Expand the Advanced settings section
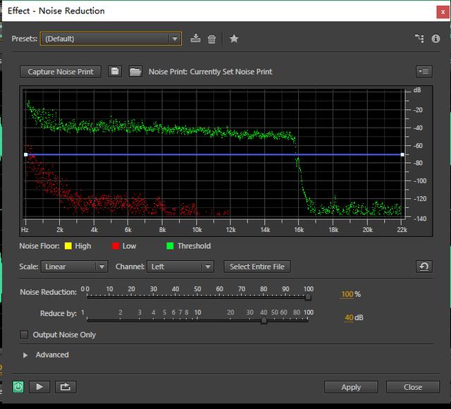This screenshot has height=409, width=451. pyautogui.click(x=25, y=355)
